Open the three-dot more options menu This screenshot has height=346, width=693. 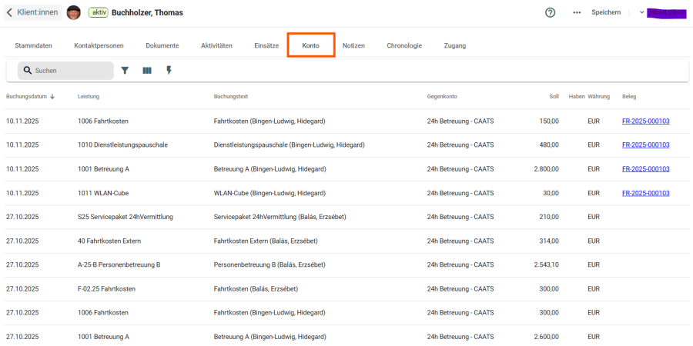[x=577, y=12]
